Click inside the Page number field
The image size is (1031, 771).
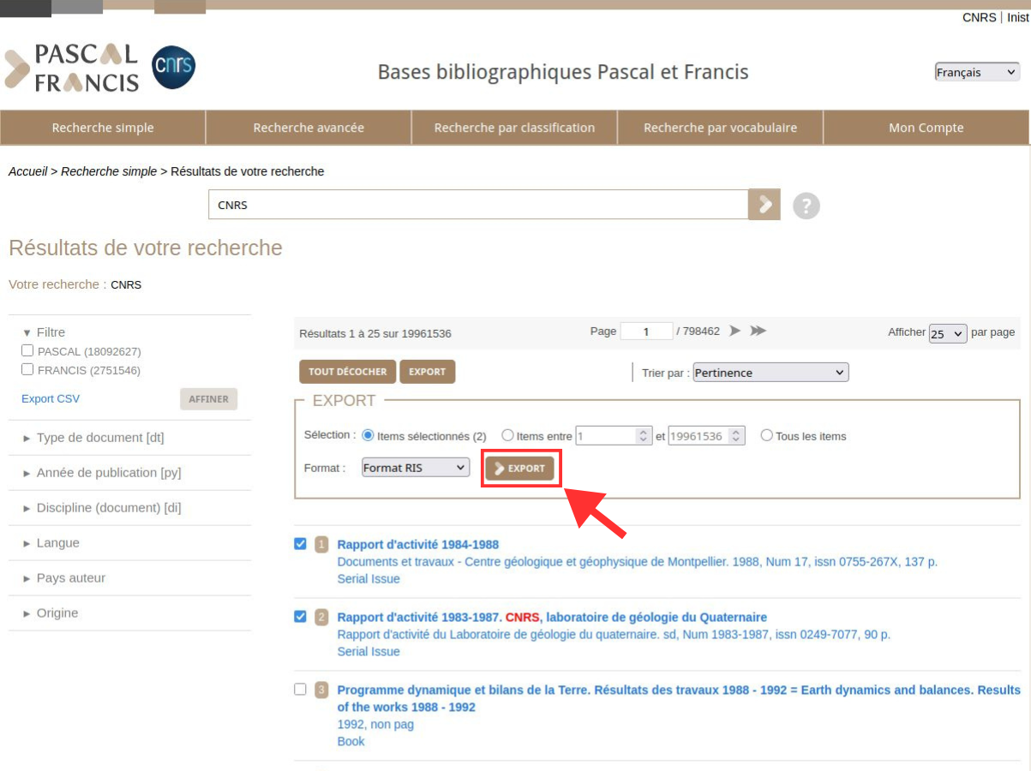click(646, 331)
